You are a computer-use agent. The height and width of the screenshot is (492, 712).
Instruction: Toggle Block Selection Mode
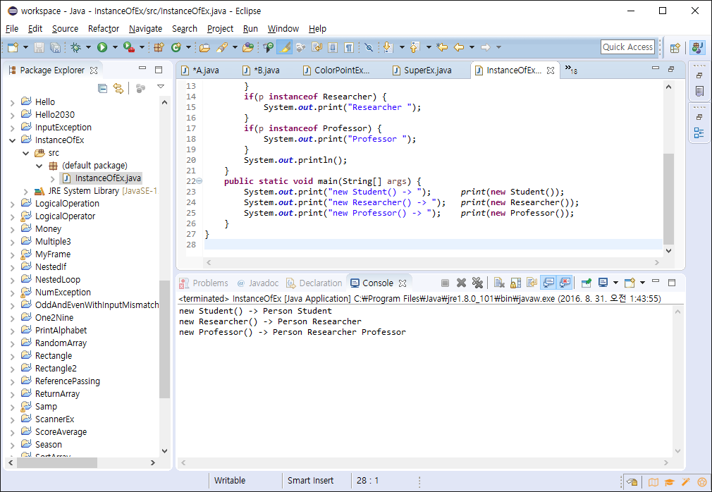click(333, 47)
